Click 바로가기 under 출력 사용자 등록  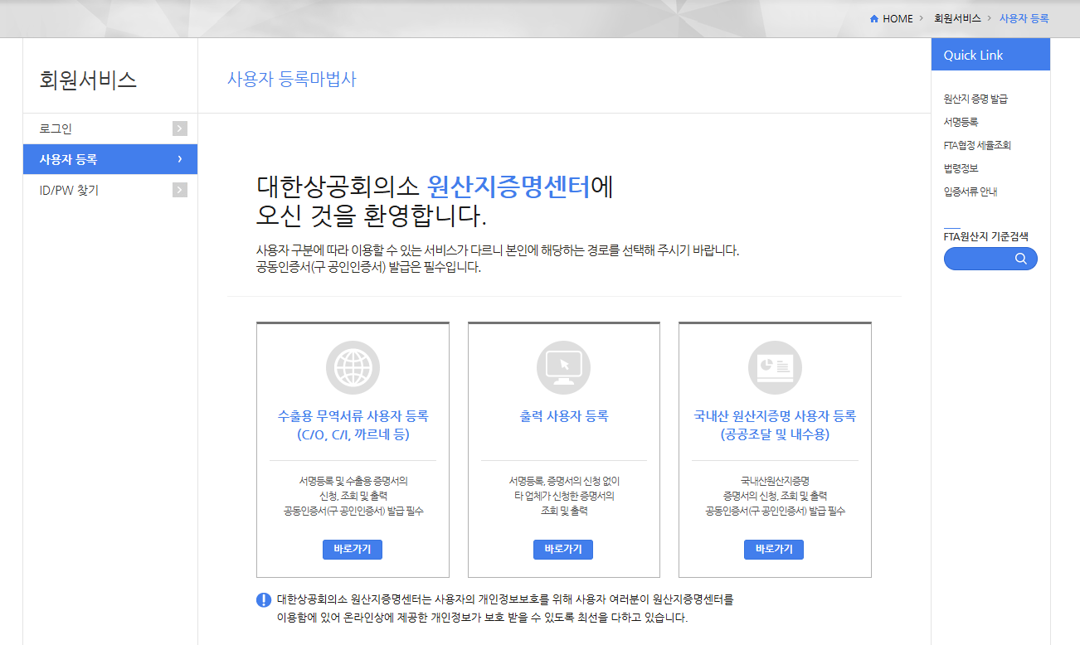[563, 549]
